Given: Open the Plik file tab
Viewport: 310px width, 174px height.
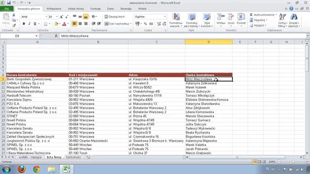Looking at the screenshot, I should click(x=7, y=9).
